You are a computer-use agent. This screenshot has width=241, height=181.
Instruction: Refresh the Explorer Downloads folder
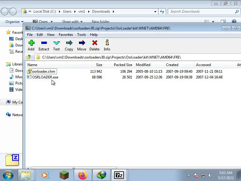click(162, 11)
